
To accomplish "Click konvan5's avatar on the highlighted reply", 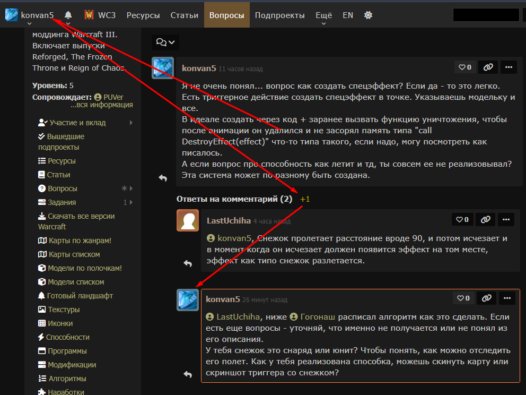I will 188,299.
